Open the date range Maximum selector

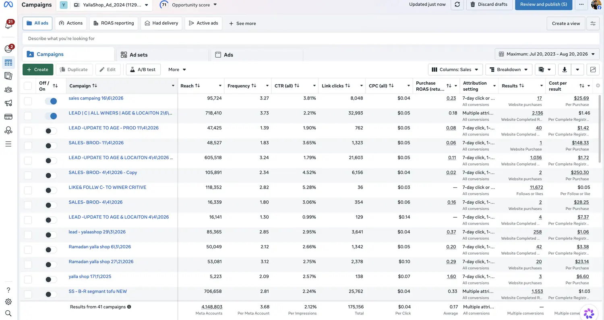(547, 54)
